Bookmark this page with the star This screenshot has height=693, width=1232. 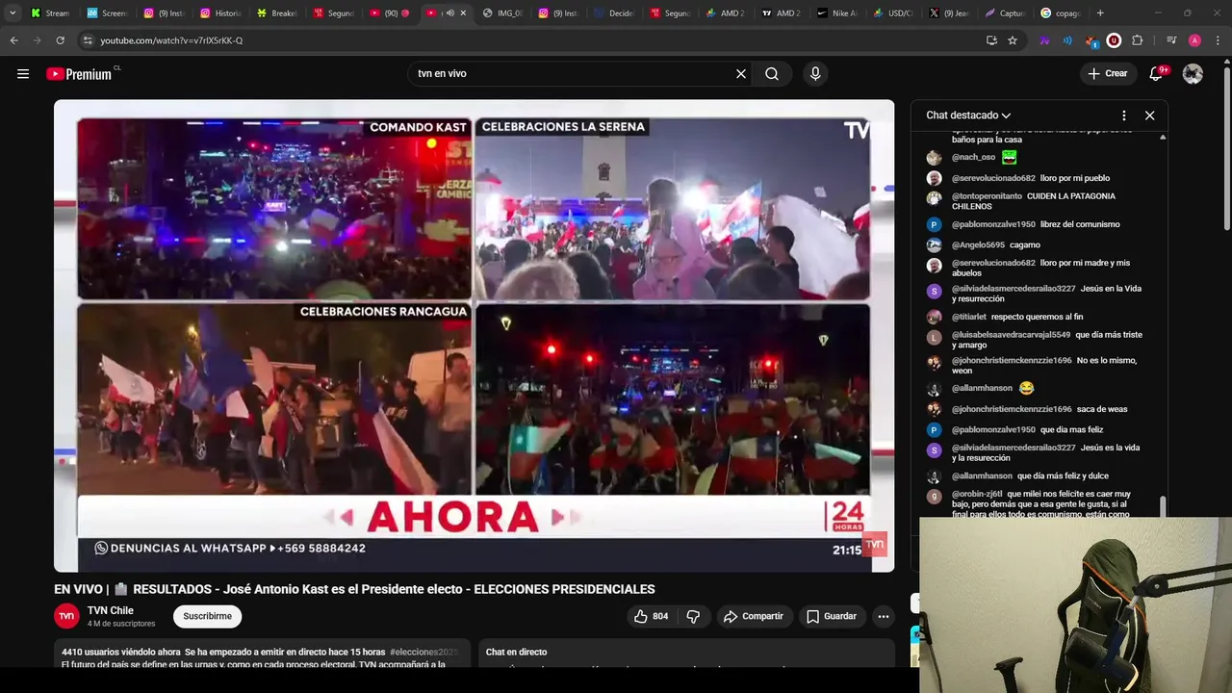(x=1013, y=40)
